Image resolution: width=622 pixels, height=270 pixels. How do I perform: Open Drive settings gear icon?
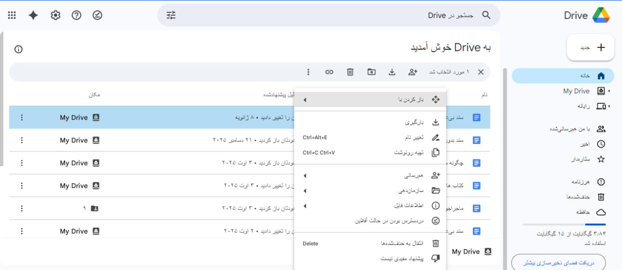55,16
